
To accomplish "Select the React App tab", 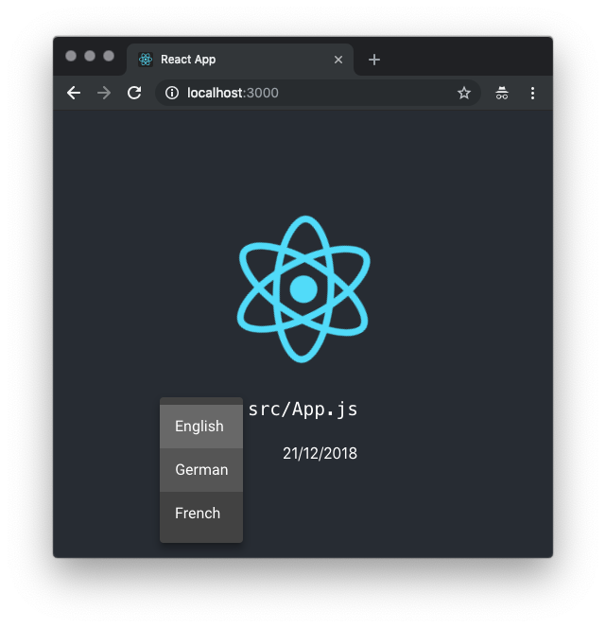I will pos(240,60).
